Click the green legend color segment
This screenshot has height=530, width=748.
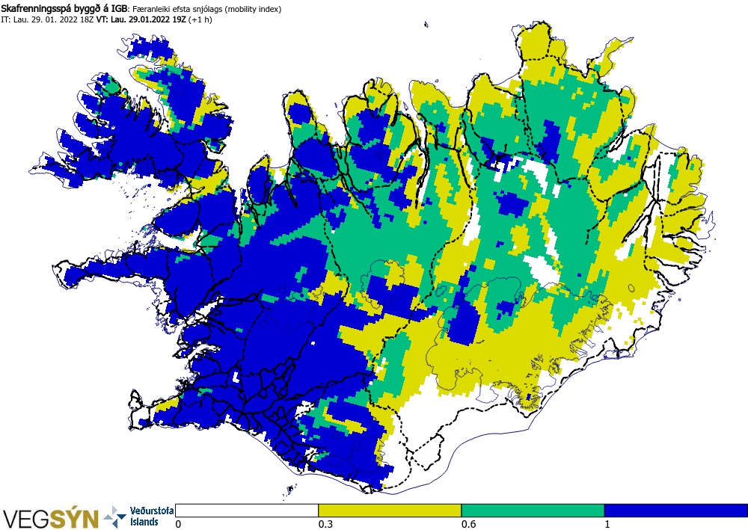[533, 511]
